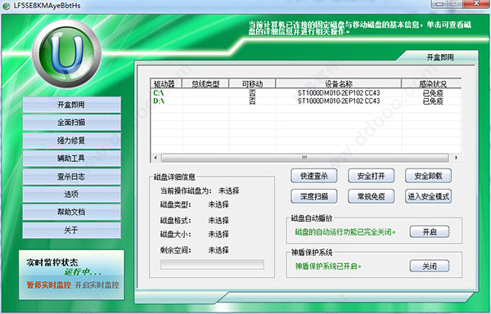Click the drive list scrollbar left arrow
The width and height of the screenshot is (491, 314).
click(155, 158)
